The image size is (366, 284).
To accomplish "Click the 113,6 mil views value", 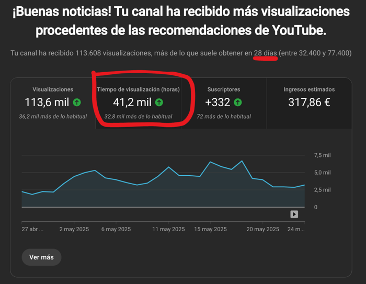I will pyautogui.click(x=47, y=103).
